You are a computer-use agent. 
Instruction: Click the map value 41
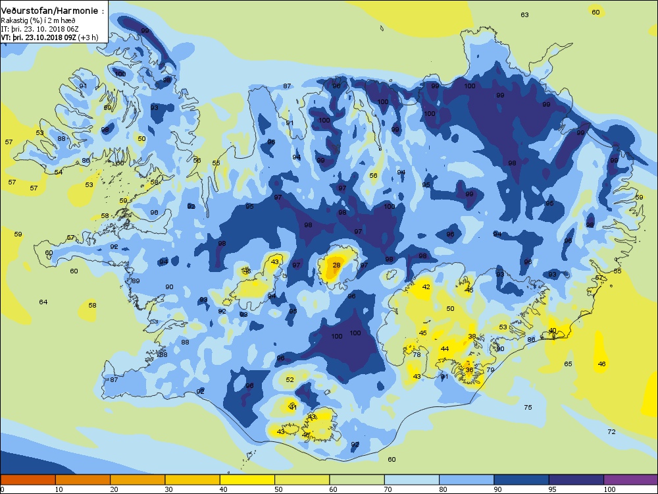[x=293, y=407]
